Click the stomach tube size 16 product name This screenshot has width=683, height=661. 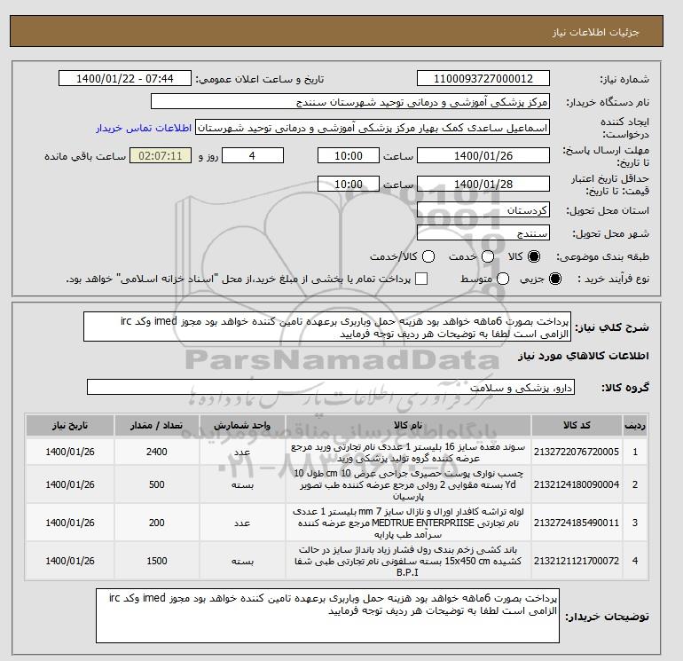(x=408, y=452)
